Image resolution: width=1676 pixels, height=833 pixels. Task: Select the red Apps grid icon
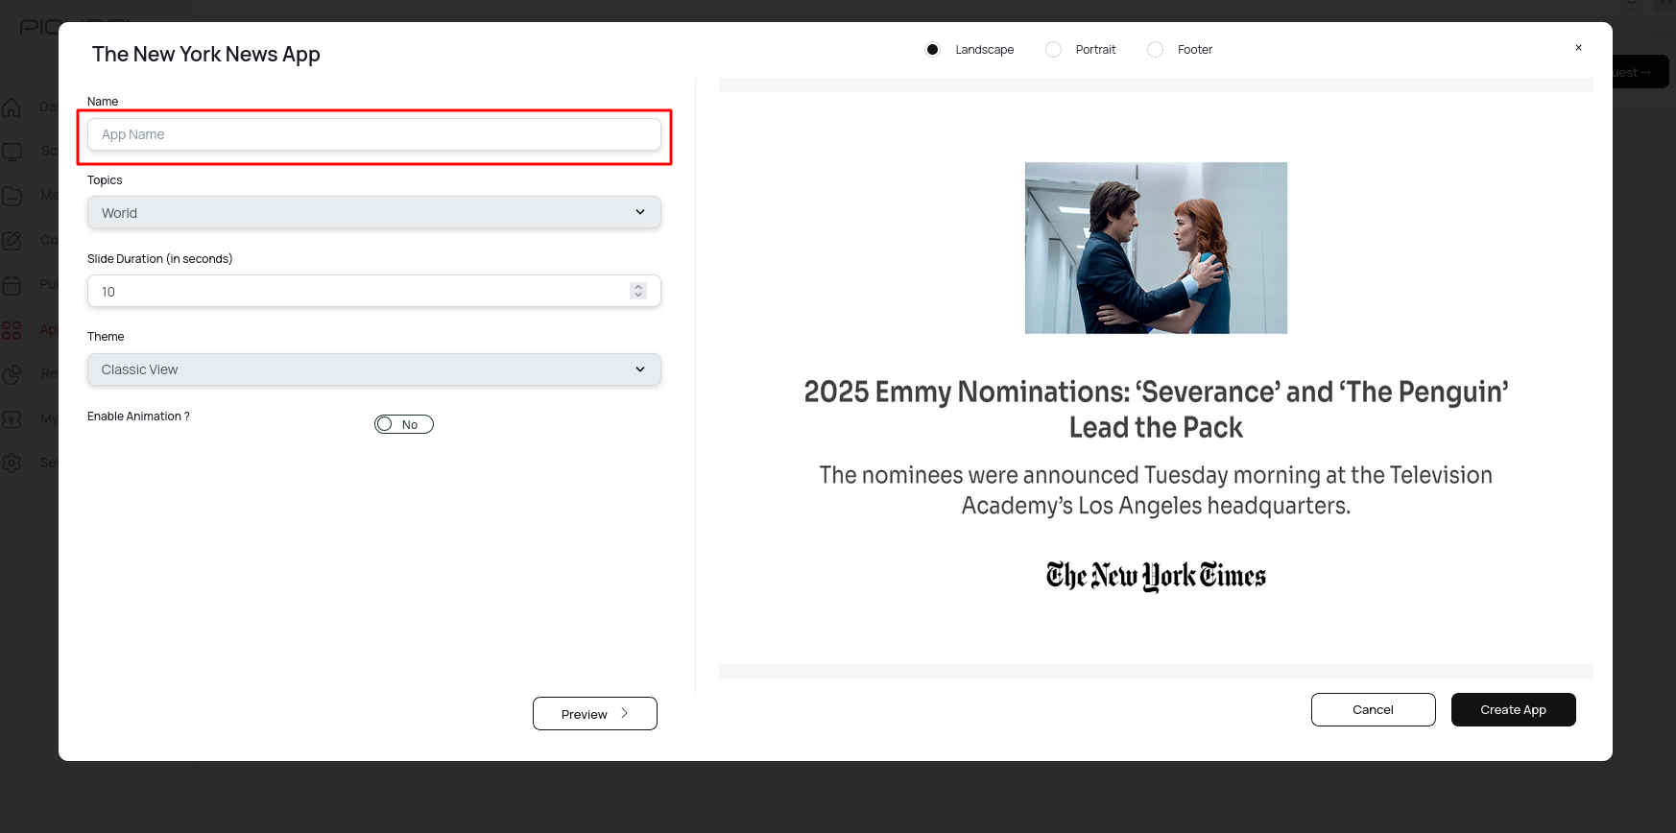tap(12, 330)
